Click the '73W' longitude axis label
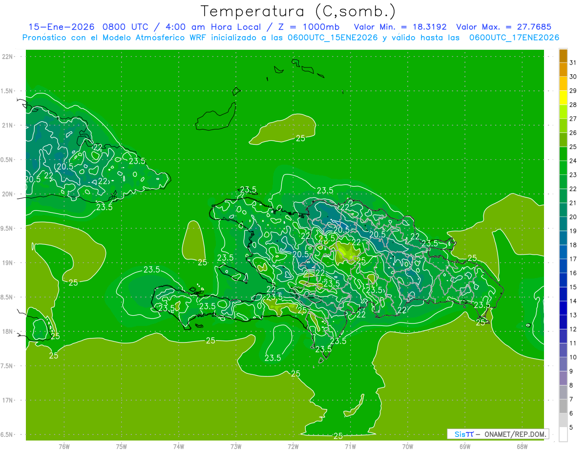Viewport: 586px width, 453px height. coord(236,446)
